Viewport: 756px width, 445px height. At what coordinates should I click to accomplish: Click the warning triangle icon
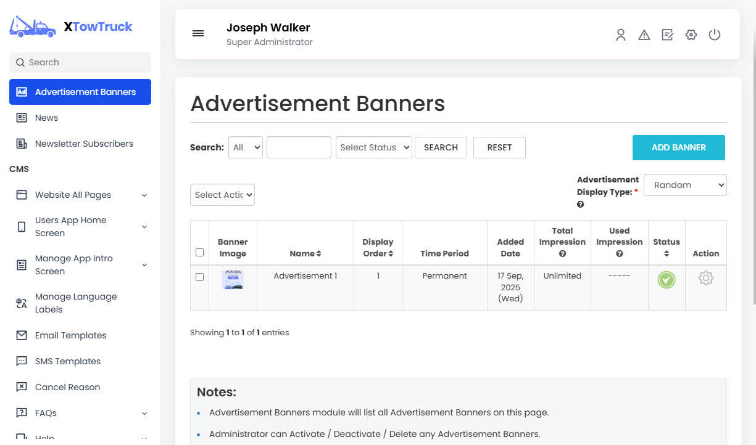[644, 35]
